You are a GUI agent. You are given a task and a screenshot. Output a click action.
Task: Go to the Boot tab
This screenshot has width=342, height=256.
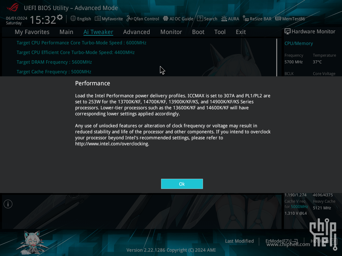[198, 32]
